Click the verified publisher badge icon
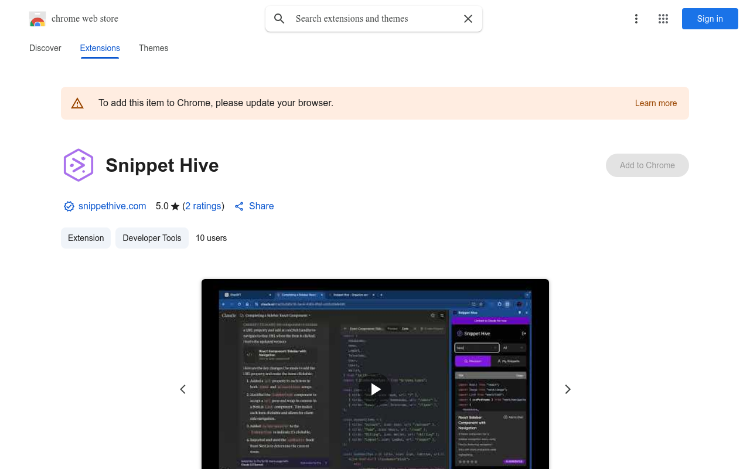 (x=69, y=206)
